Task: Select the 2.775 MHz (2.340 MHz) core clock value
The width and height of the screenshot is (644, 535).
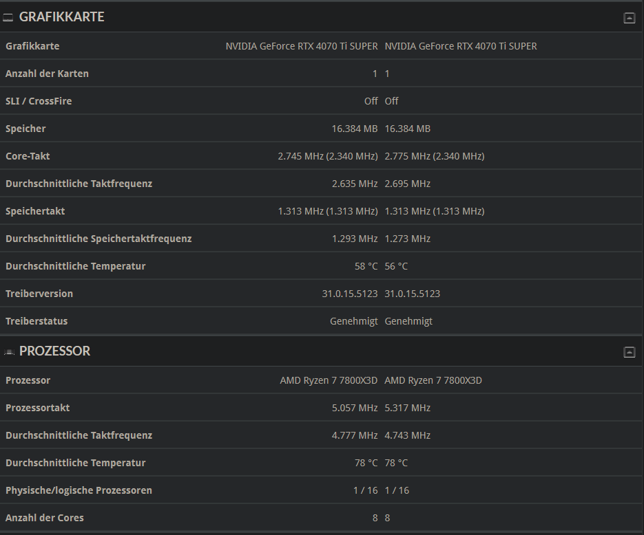Action: tap(435, 156)
